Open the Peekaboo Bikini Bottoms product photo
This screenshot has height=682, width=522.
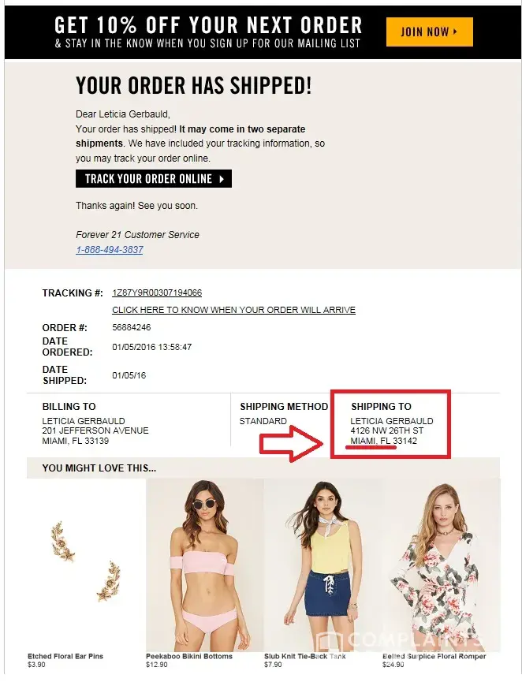point(204,565)
